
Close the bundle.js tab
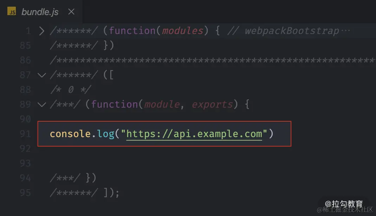pyautogui.click(x=71, y=12)
